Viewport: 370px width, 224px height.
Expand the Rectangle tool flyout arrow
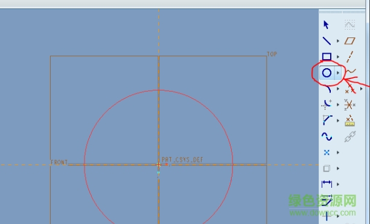[x=338, y=57]
